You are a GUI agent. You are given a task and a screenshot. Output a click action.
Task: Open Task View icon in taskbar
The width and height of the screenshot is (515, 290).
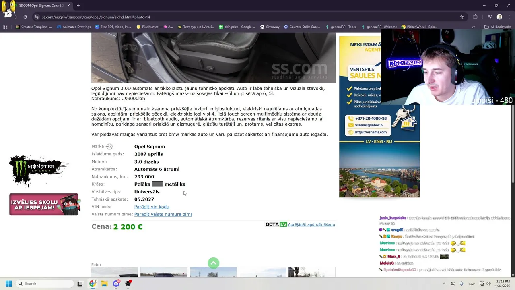point(80,284)
